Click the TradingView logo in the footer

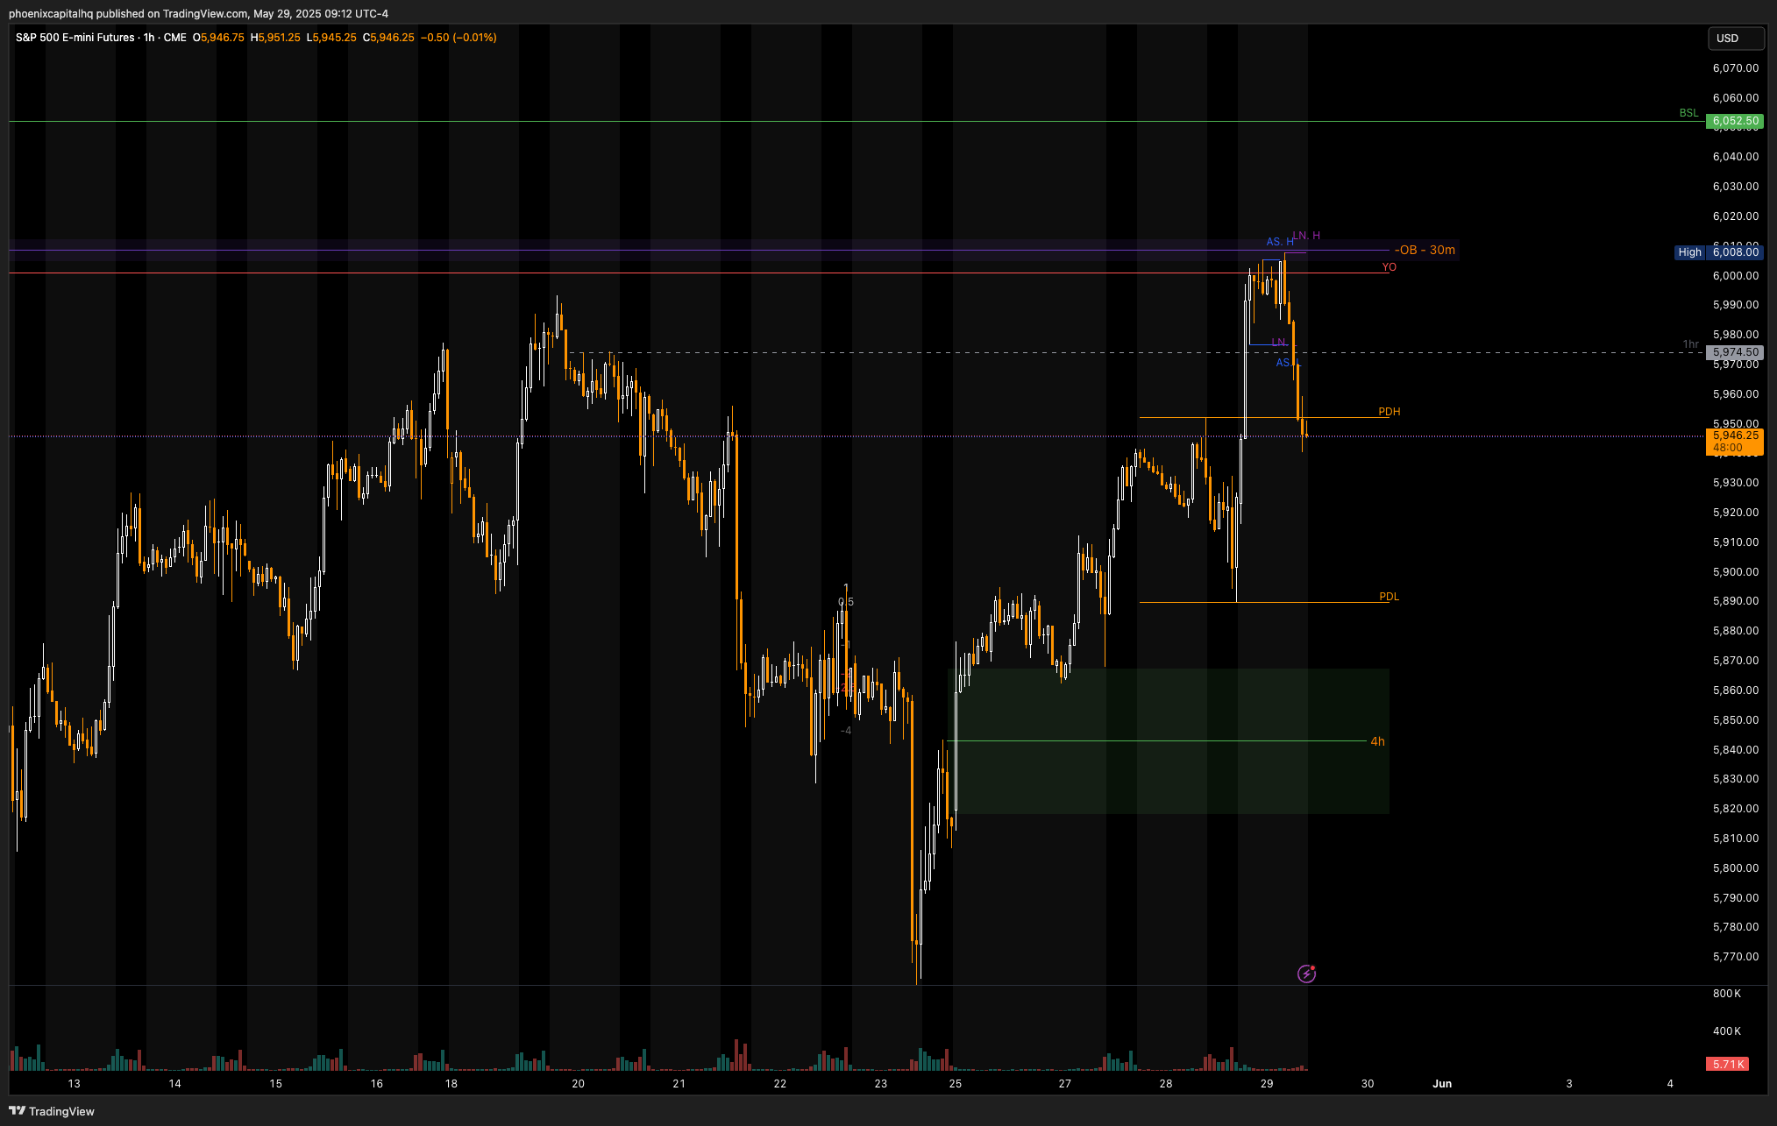point(52,1111)
